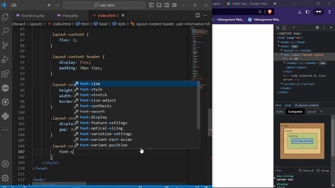335x188 pixels.
Task: Choose font-feature-settings suggestion
Action: [x=135, y=123]
